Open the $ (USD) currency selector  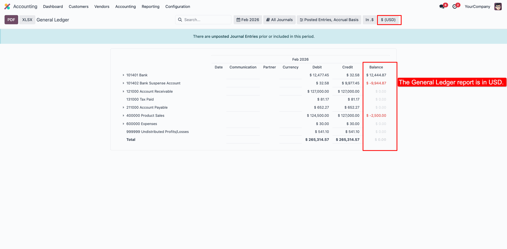pyautogui.click(x=388, y=20)
